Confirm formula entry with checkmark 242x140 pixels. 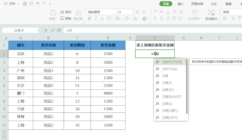(53, 30)
